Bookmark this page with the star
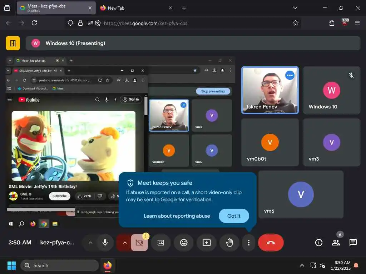Viewport: 366px width, 274px height. 296,23
